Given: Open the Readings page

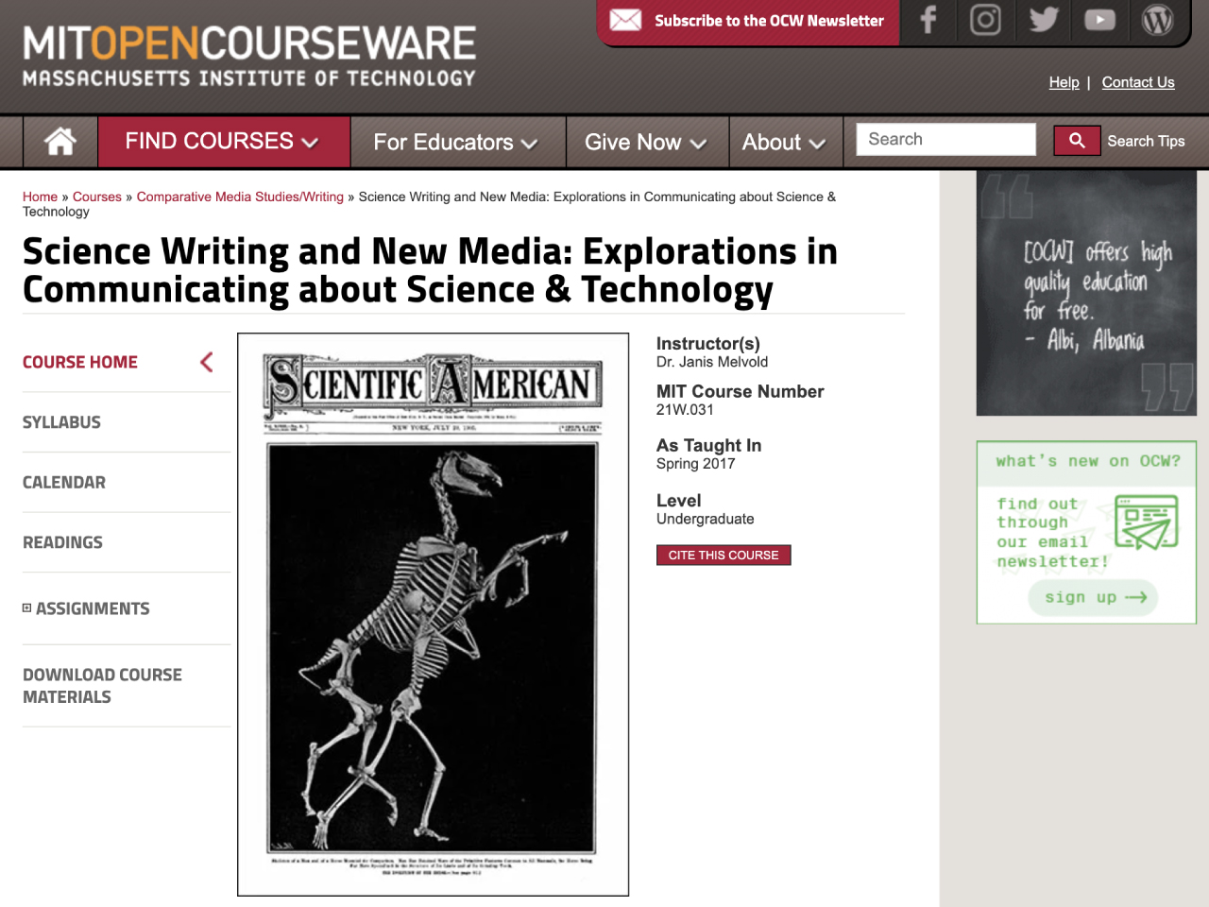Looking at the screenshot, I should click(62, 542).
